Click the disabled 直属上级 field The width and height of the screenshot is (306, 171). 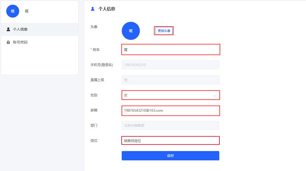(170, 80)
